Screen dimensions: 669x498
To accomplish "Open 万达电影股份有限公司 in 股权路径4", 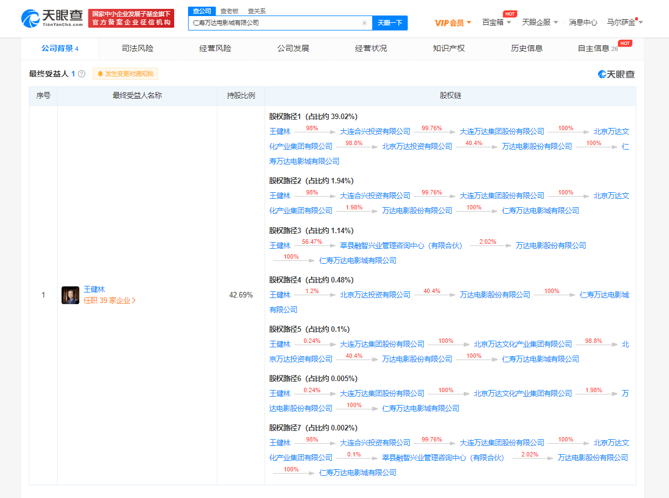I will point(495,295).
